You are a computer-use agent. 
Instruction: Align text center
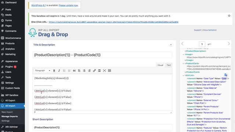coord(84,71)
